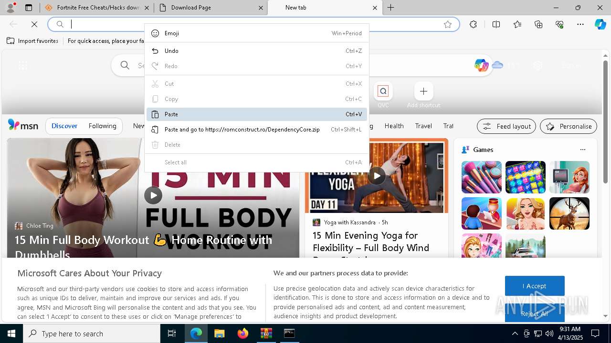
Task: Switch to the Fortnite Free Cheats tab
Action: 97,8
